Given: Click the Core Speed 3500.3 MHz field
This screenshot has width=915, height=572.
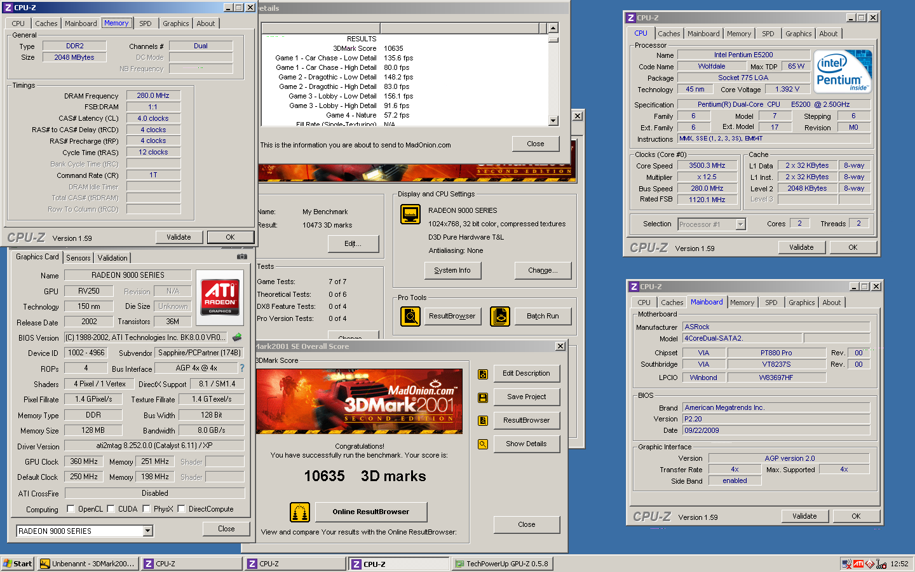Looking at the screenshot, I should click(707, 165).
